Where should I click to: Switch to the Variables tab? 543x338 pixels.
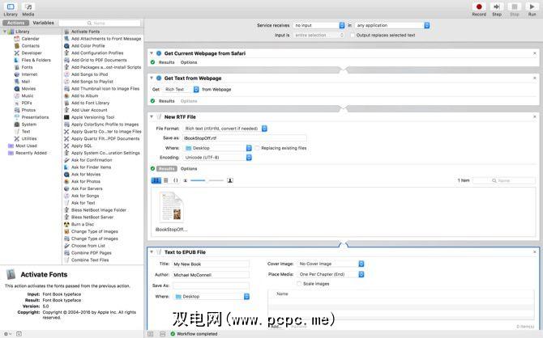pyautogui.click(x=43, y=23)
